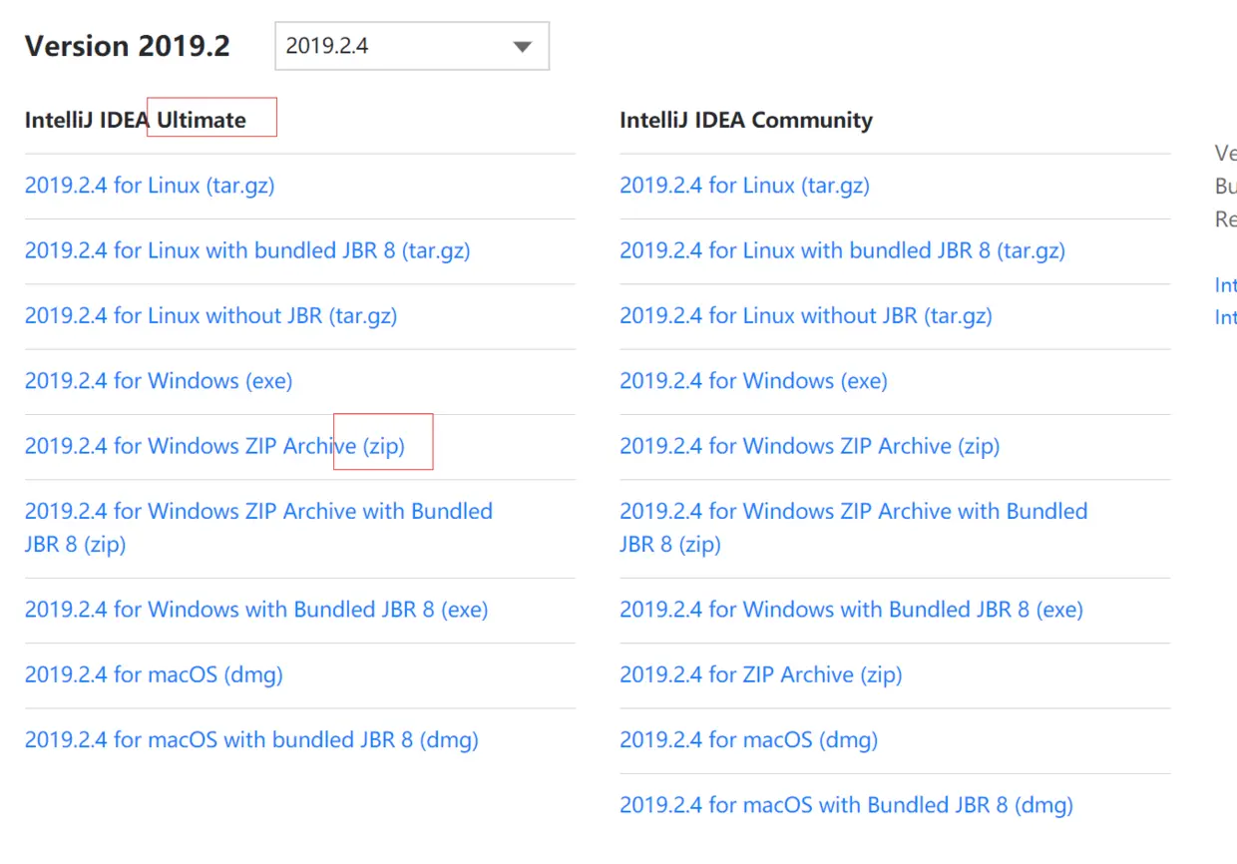The image size is (1237, 864).
Task: Click the Version 2019.2 heading
Action: (128, 46)
